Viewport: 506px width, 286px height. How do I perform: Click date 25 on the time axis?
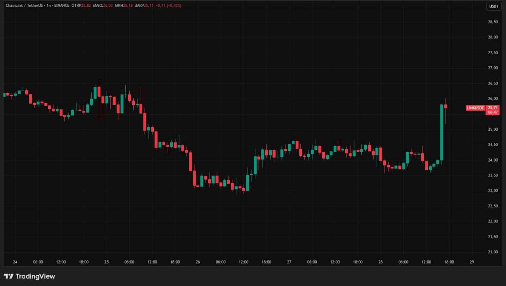pos(106,262)
